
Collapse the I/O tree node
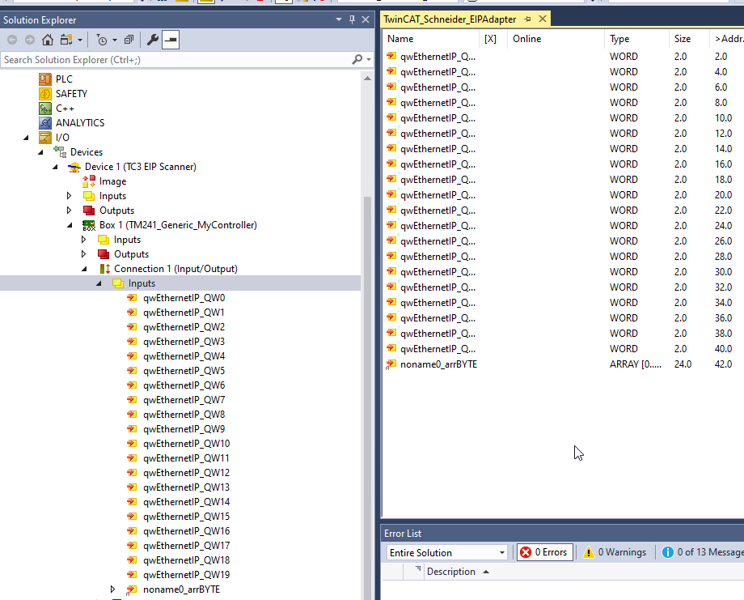[26, 138]
